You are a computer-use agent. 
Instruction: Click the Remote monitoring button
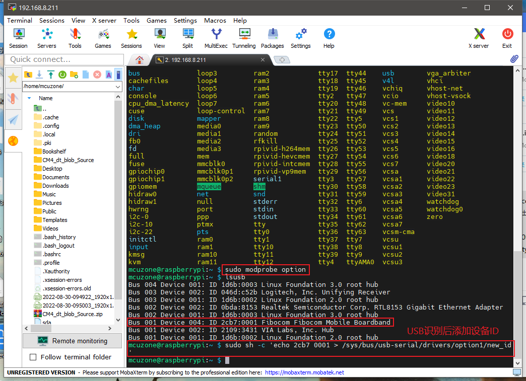pyautogui.click(x=73, y=341)
